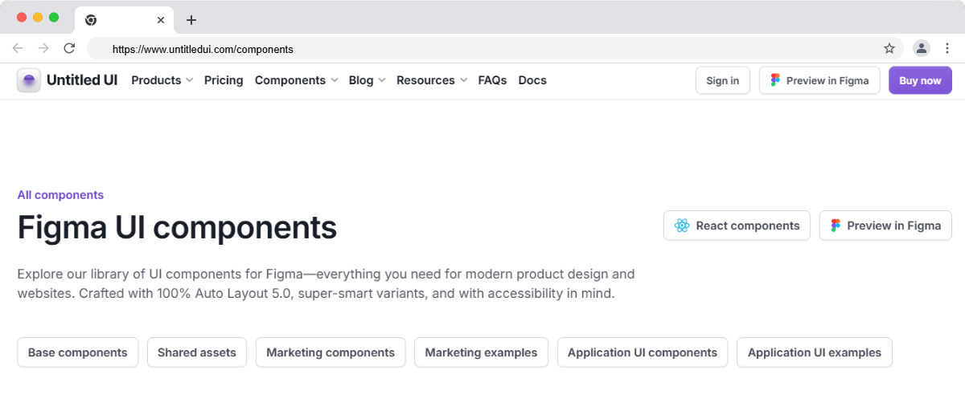The image size is (965, 411).
Task: Click the address bar URL field
Action: pos(495,49)
